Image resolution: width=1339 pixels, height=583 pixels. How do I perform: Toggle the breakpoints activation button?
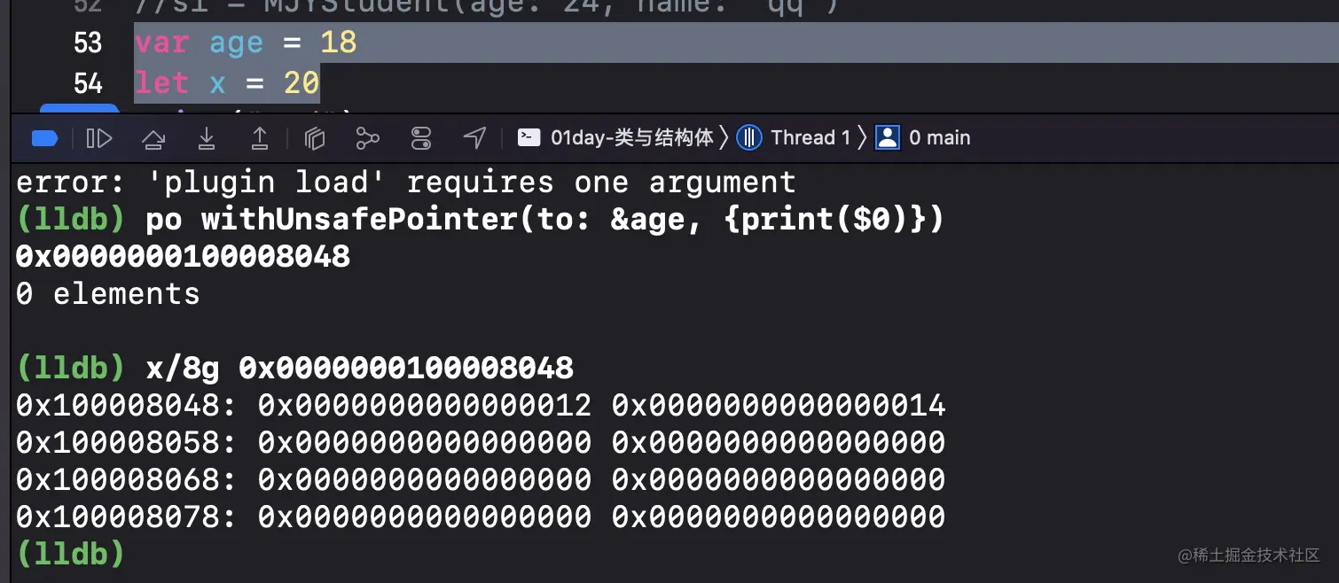point(44,138)
